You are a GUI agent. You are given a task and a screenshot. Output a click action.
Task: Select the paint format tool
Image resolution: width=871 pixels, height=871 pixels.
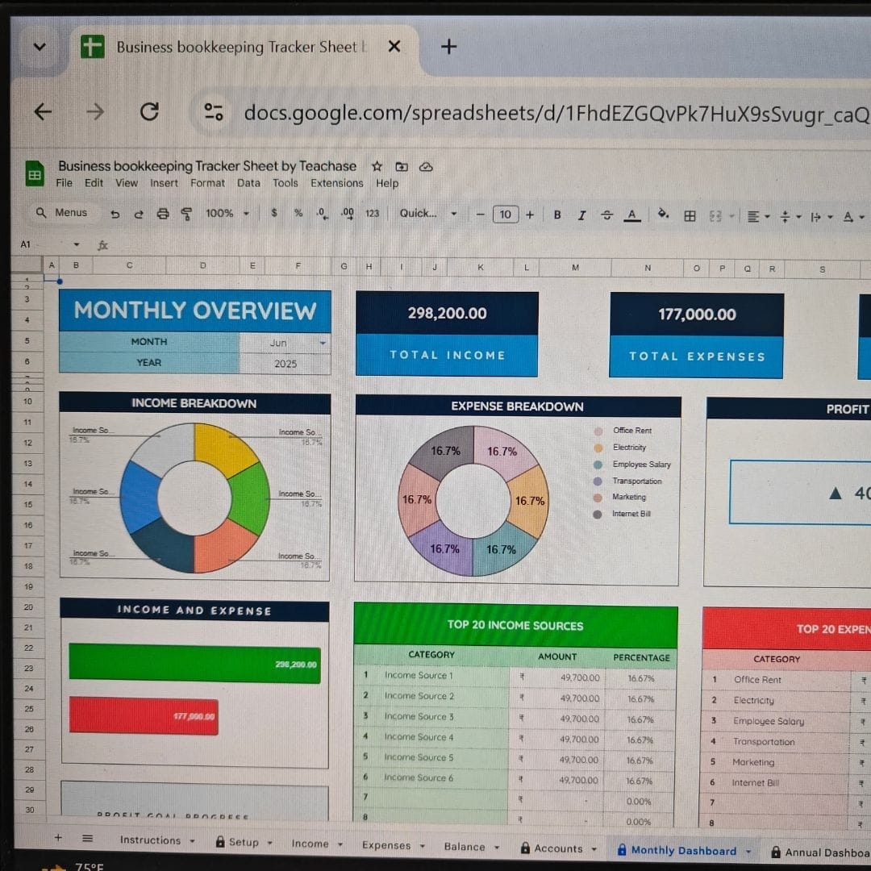tap(186, 214)
